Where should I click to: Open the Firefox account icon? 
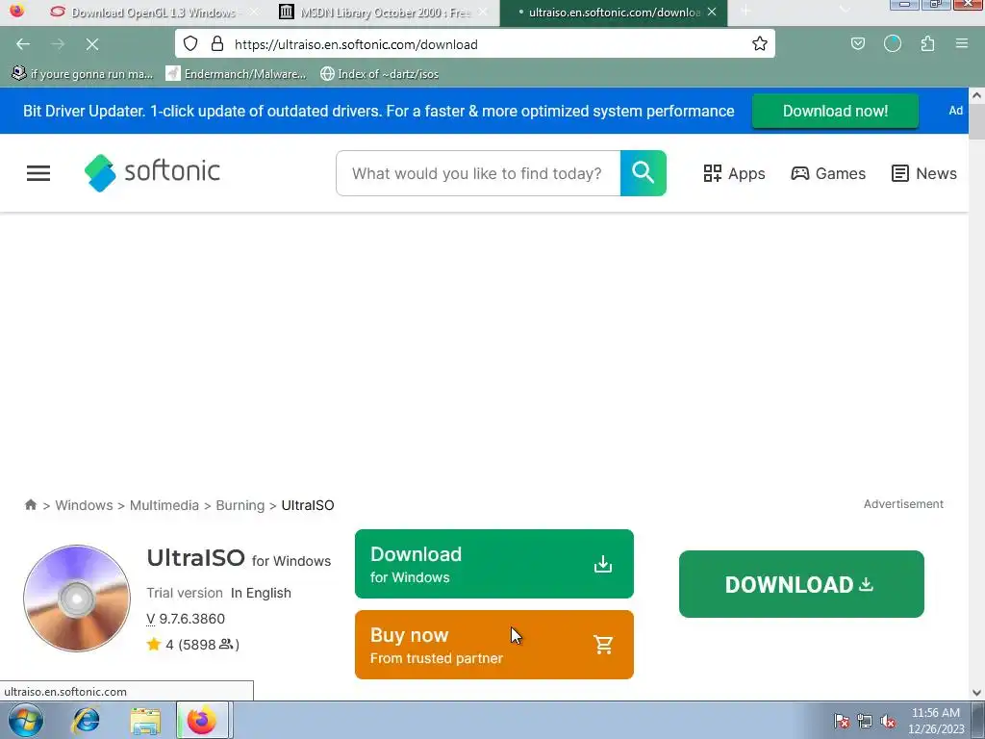[x=892, y=43]
